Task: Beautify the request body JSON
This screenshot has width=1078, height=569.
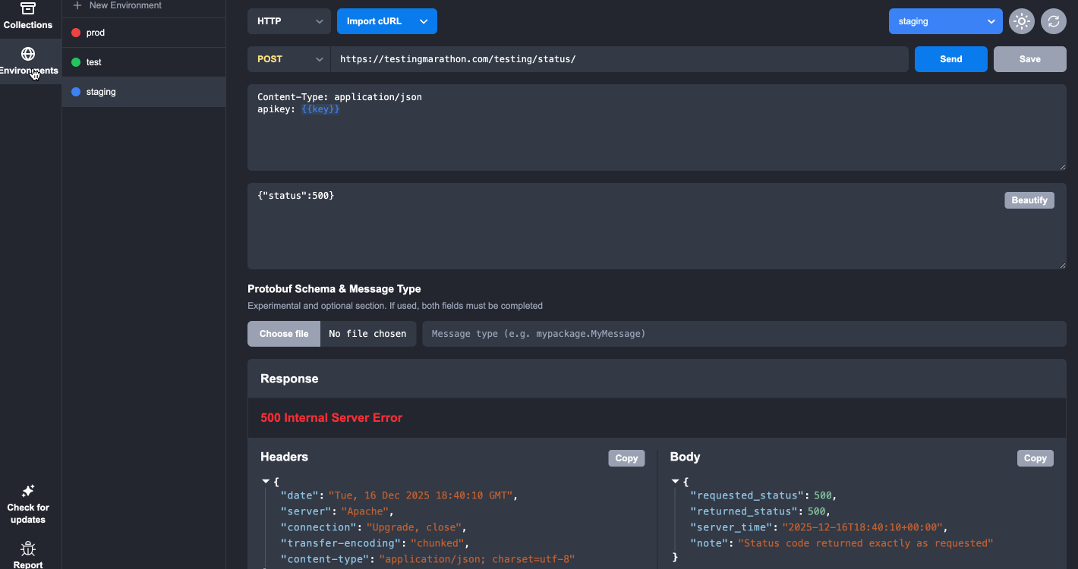Action: coord(1029,200)
